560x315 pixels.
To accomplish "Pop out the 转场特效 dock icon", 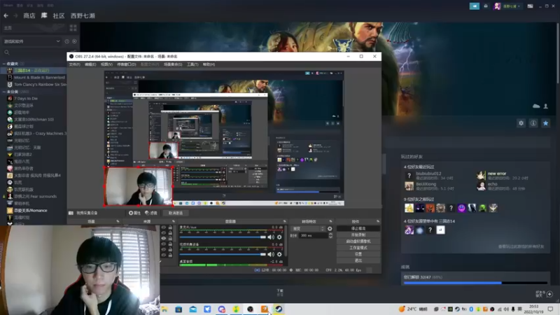I will point(330,221).
